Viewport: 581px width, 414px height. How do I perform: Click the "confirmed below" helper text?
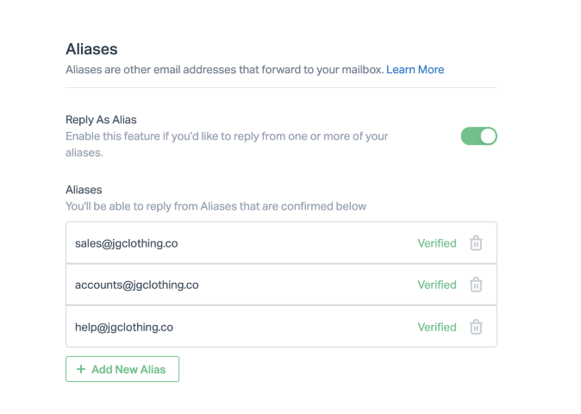(x=216, y=206)
